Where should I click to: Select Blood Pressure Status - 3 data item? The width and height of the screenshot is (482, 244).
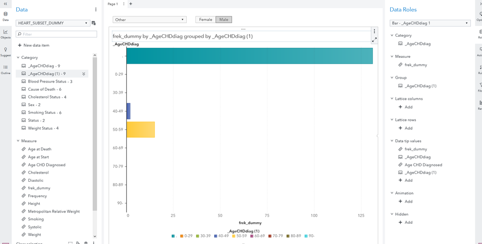click(50, 81)
